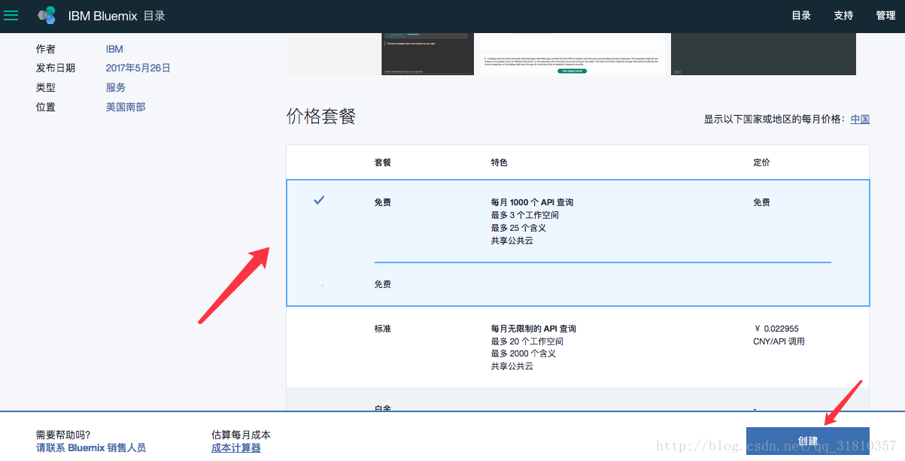Click the CNY/API 调用 unit text
The width and height of the screenshot is (905, 461).
[779, 341]
